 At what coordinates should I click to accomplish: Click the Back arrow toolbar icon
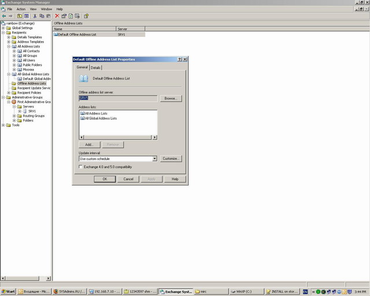pos(4,16)
